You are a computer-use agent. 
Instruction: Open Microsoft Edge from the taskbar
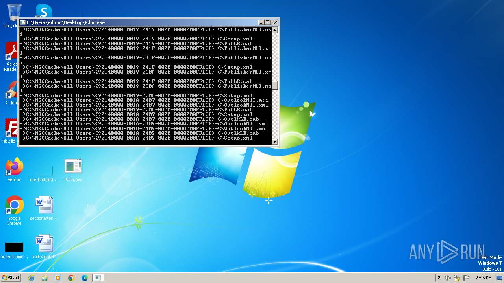point(85,278)
